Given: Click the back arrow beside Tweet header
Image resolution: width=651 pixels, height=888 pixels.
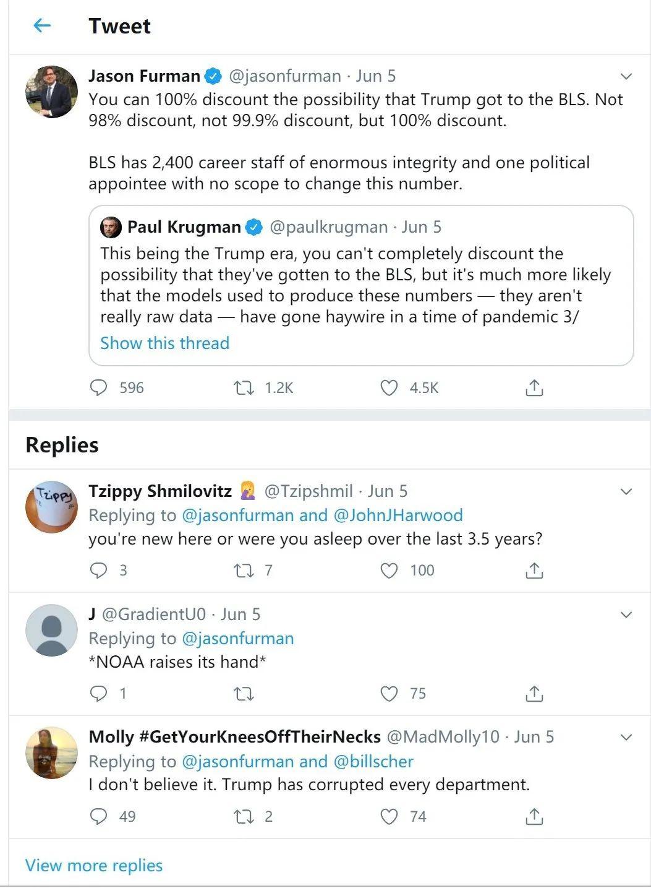Looking at the screenshot, I should coord(41,25).
